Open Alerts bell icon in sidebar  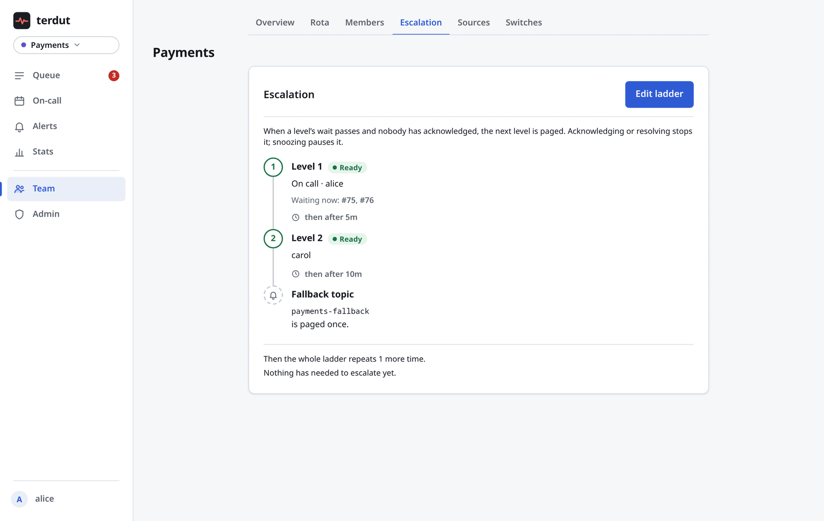20,127
